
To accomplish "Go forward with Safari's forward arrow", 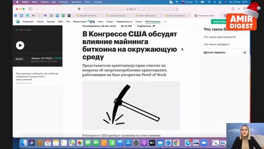I will click(43, 9).
